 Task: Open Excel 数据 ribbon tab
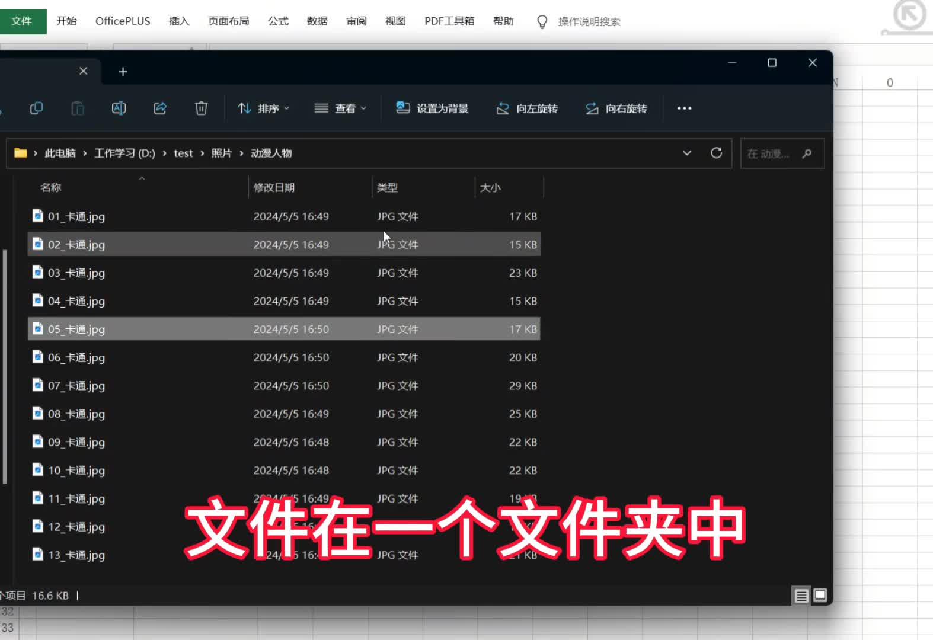317,21
